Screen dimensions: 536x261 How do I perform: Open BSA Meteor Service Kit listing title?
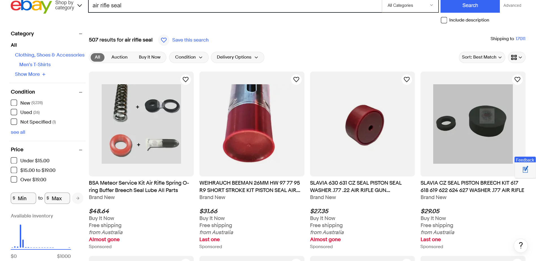coord(139,187)
